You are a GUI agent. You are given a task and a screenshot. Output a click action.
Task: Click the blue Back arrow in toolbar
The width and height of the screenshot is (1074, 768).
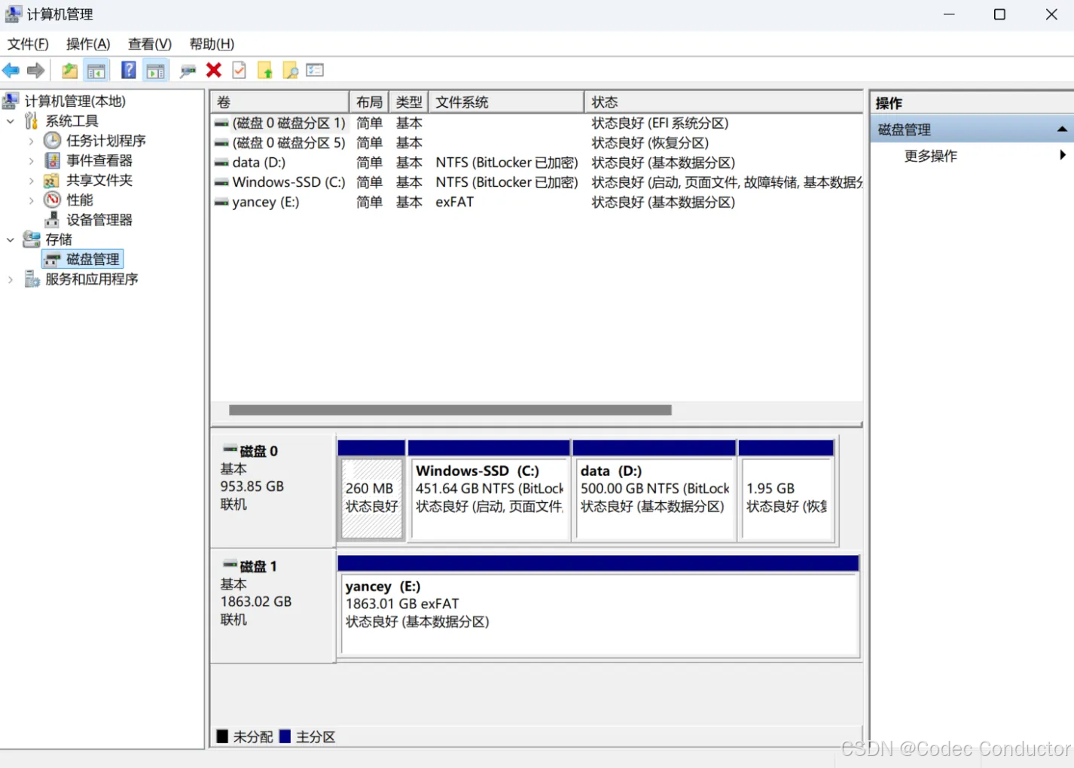click(x=11, y=71)
